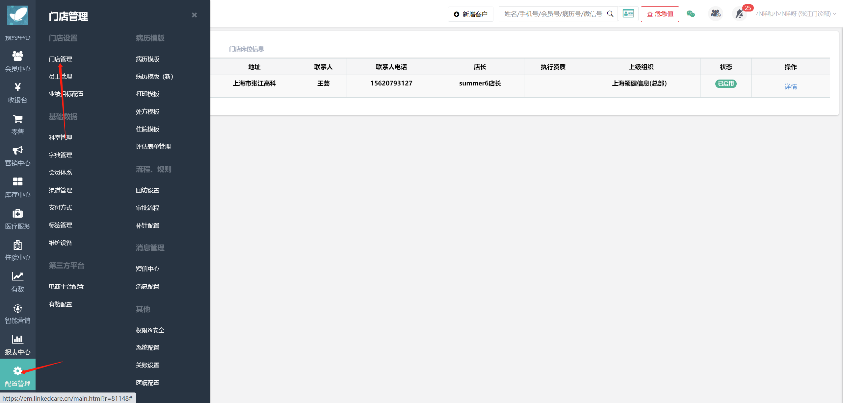The height and width of the screenshot is (403, 843).
Task: Focus the customer search input field
Action: pos(553,14)
